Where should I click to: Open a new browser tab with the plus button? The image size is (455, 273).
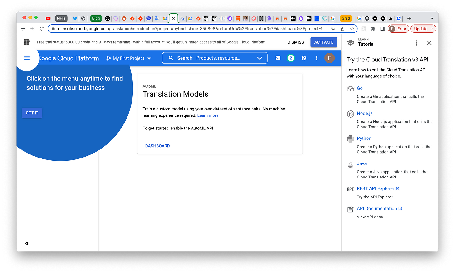409,18
